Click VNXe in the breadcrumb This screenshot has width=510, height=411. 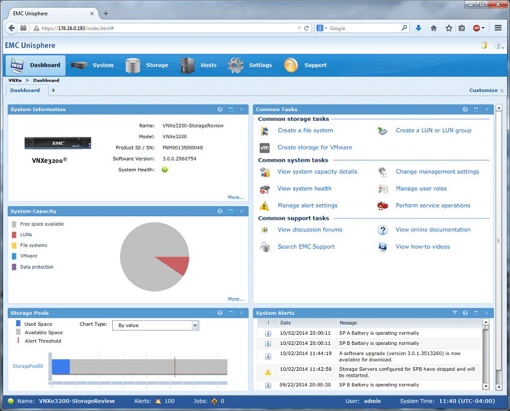15,81
